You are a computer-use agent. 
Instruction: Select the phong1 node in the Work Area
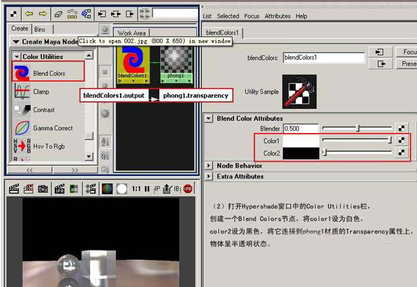[176, 64]
